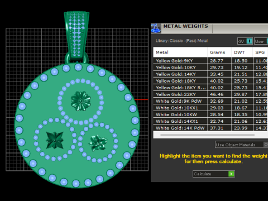Select the Yellow Gold:9KY row
This screenshot has width=268, height=201.
pyautogui.click(x=210, y=61)
